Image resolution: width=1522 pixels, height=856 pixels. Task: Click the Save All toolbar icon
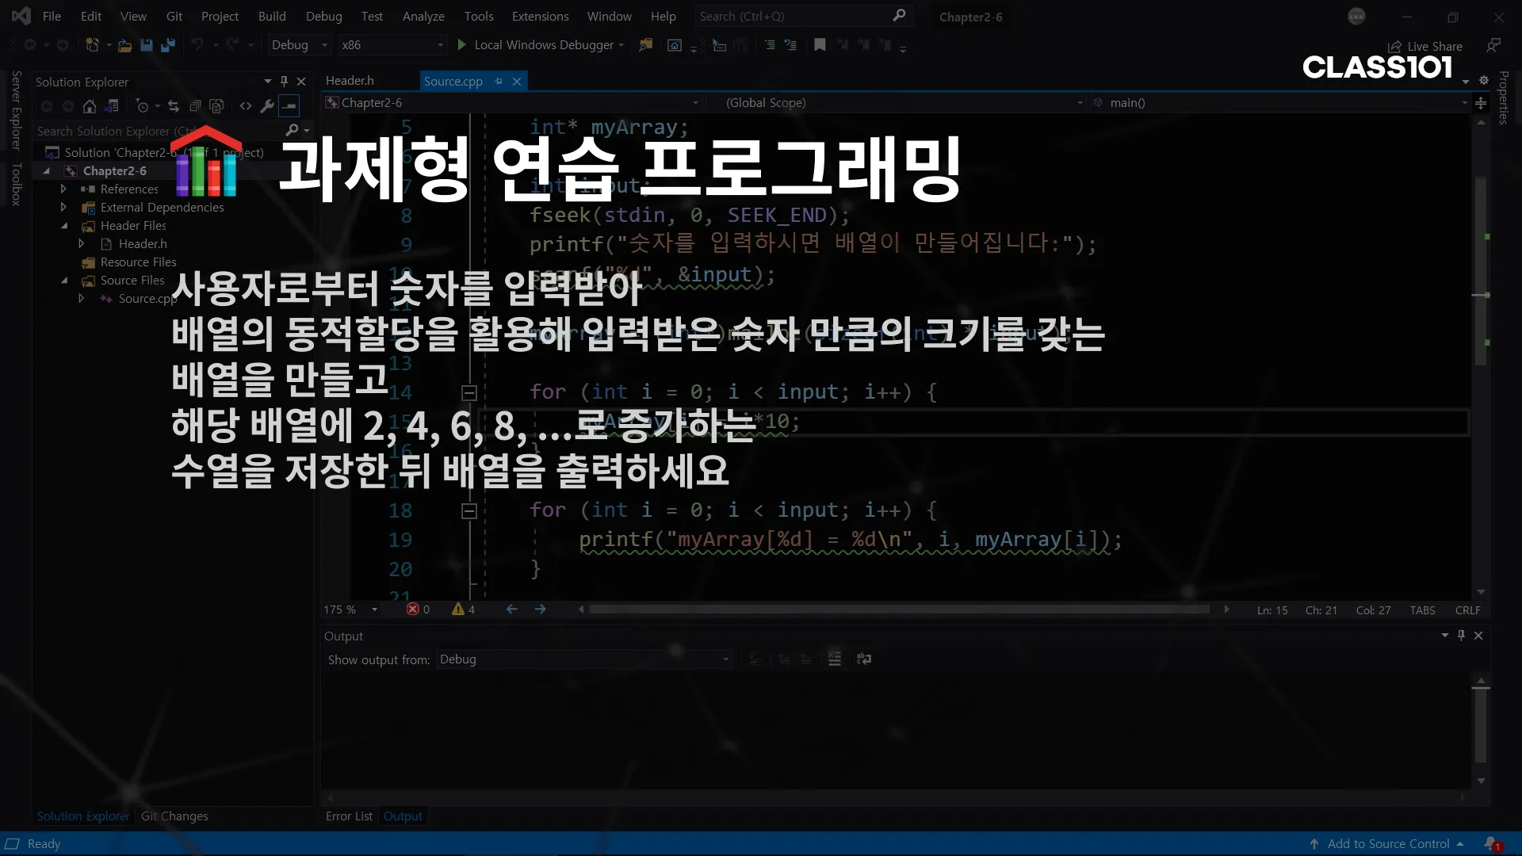[x=167, y=45]
